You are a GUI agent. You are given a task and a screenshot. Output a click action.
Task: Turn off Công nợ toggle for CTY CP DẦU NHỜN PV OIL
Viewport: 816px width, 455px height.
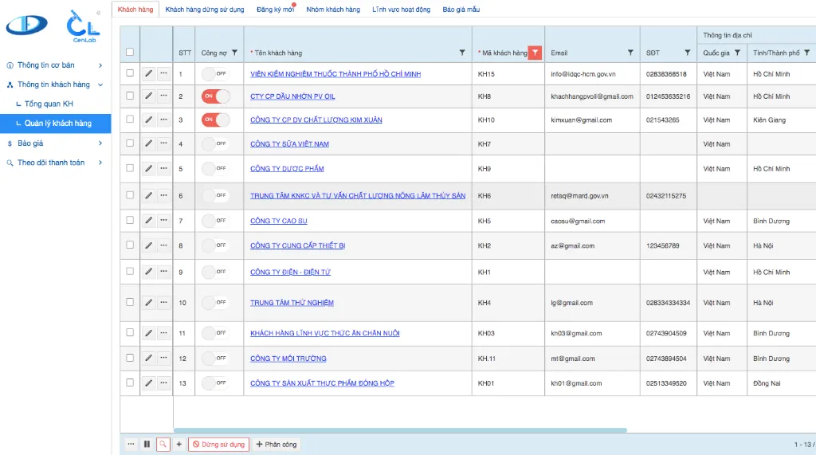(215, 96)
